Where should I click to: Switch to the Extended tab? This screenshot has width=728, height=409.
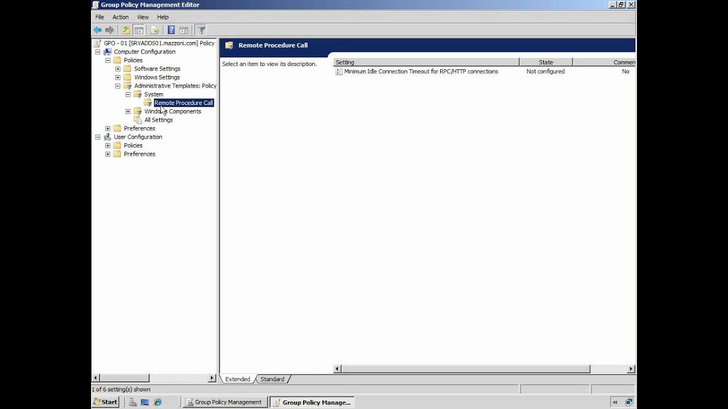[238, 379]
